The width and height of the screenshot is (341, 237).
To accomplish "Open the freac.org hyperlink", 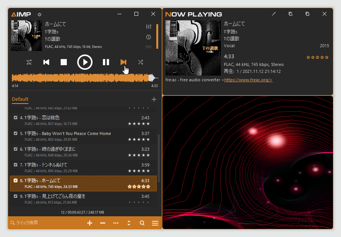I will tap(248, 80).
